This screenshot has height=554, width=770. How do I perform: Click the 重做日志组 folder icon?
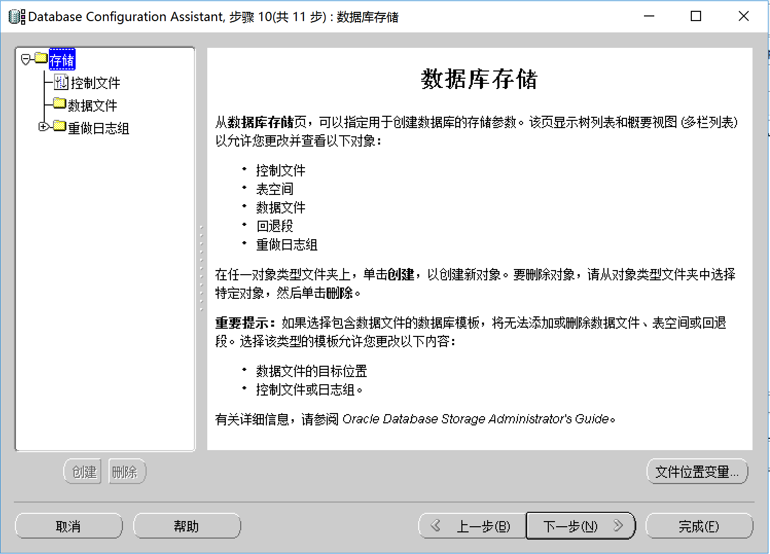[x=60, y=126]
